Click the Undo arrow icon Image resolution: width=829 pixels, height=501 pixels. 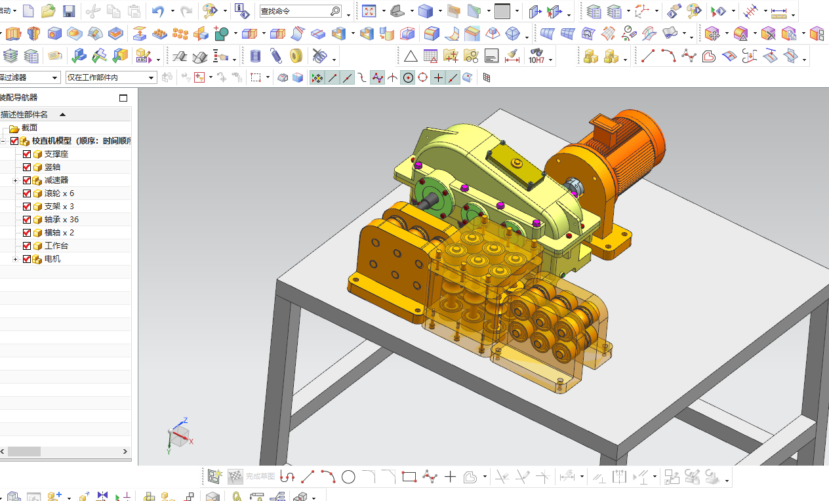[x=158, y=11]
